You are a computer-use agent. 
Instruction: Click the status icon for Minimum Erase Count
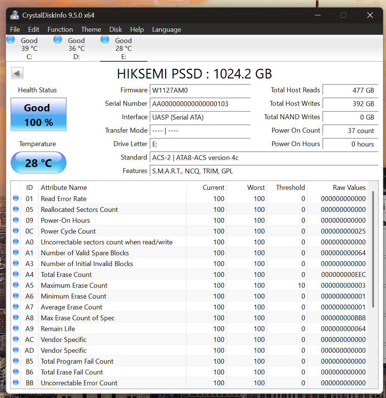(x=16, y=296)
